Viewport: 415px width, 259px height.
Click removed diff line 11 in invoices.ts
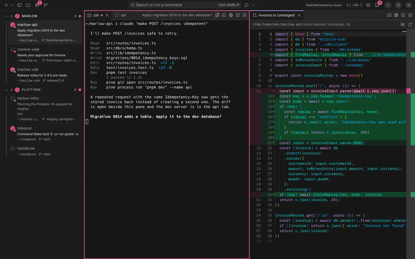(328, 91)
